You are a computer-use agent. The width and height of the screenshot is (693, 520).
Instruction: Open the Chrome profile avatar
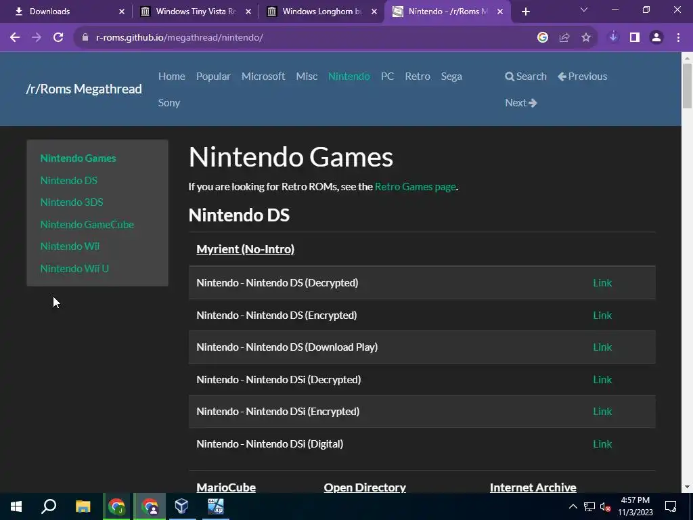pos(656,38)
